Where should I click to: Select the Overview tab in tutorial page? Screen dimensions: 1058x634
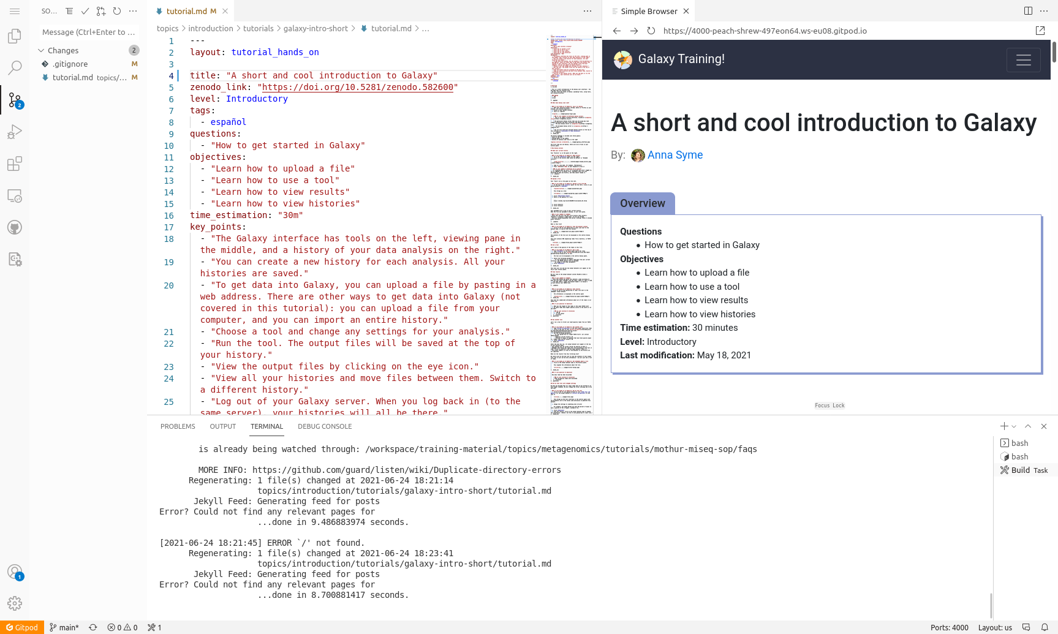pos(642,203)
